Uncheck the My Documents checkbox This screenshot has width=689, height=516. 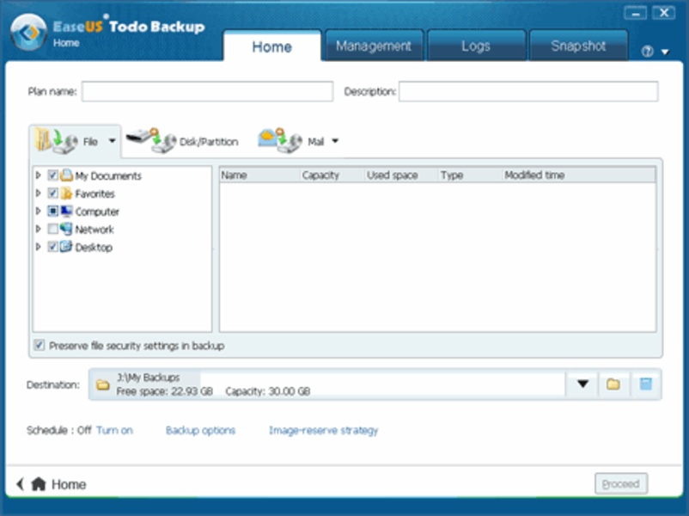coord(53,175)
